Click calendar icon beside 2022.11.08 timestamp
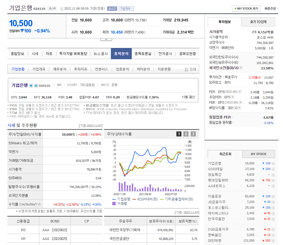Screen dimensions: 283x245 tap(62, 9)
